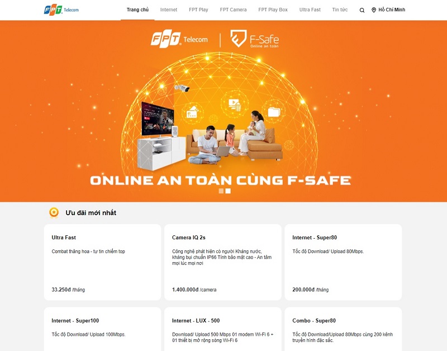
Task: Open the search magnifier icon
Action: click(362, 10)
